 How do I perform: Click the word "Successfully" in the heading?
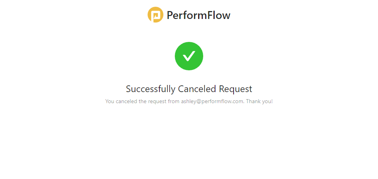[x=151, y=89]
